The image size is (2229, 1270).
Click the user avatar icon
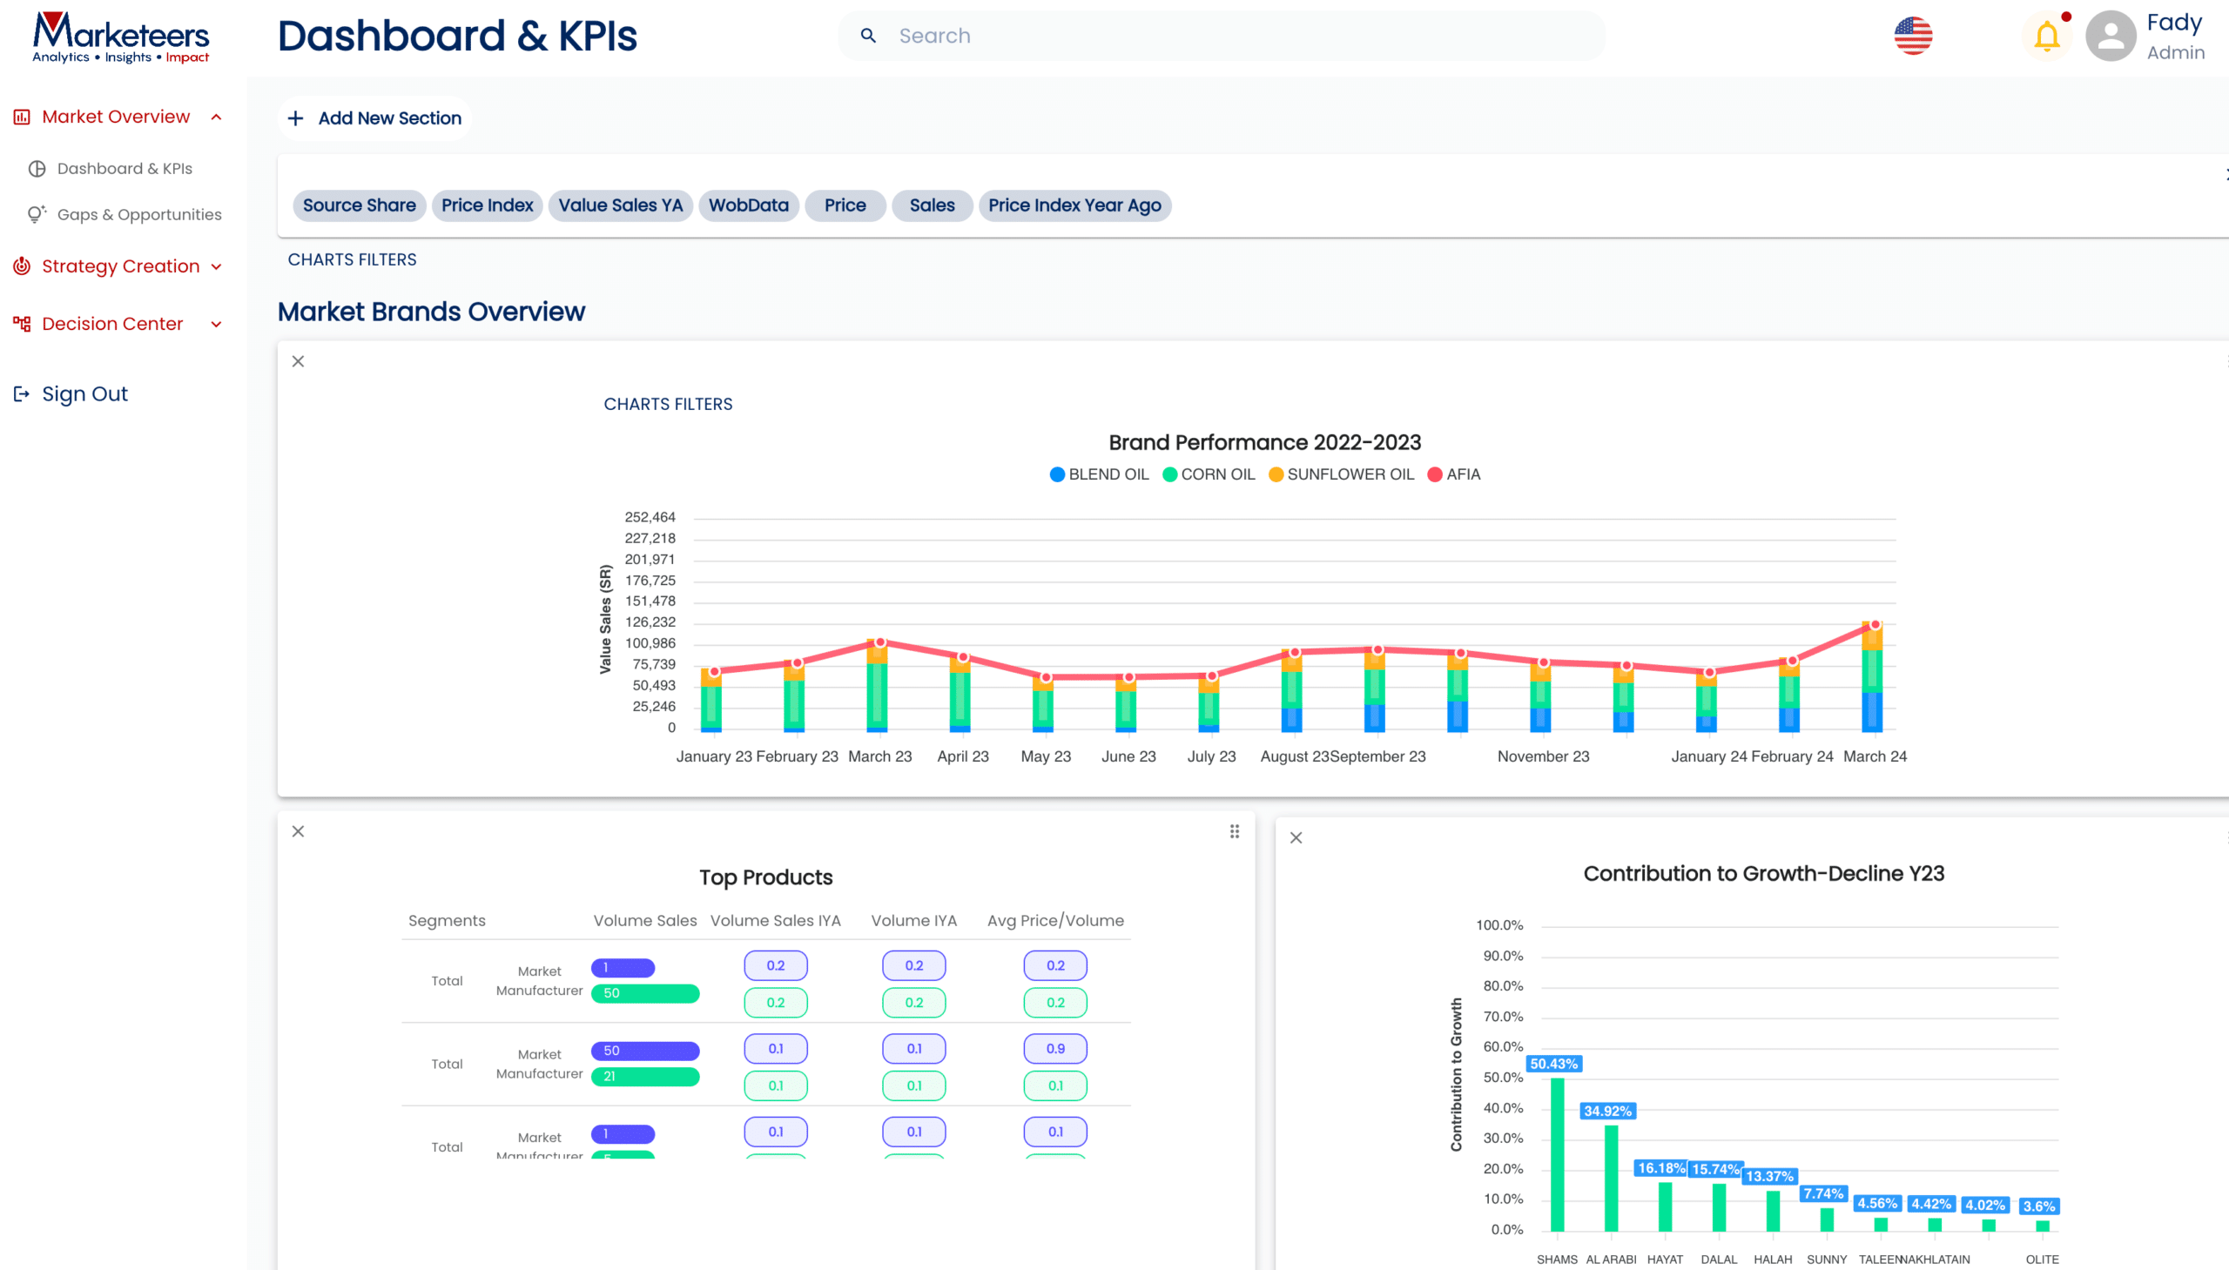[x=2110, y=37]
